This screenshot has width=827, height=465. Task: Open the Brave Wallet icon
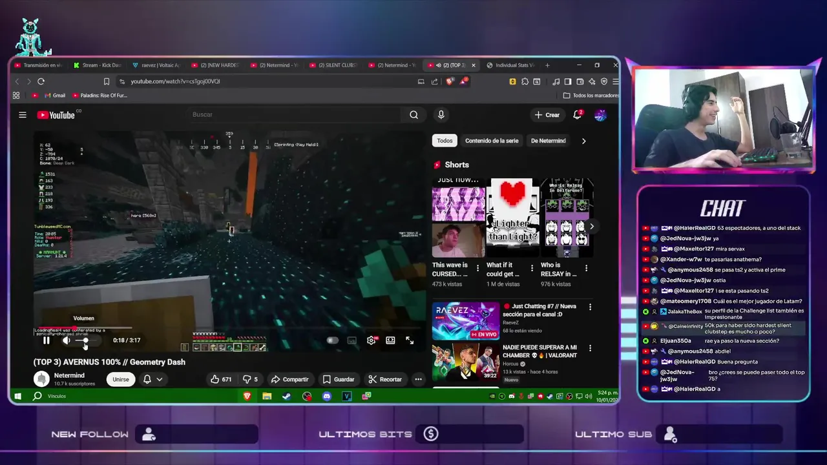click(580, 81)
